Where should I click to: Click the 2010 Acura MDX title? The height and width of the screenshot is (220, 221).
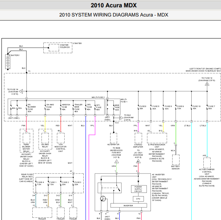point(113,5)
